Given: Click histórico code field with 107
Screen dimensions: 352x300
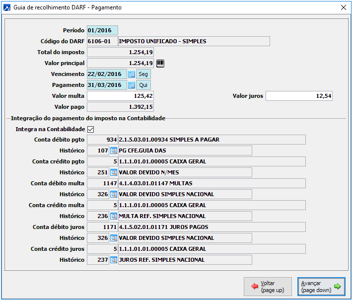Looking at the screenshot, I should 98,150.
